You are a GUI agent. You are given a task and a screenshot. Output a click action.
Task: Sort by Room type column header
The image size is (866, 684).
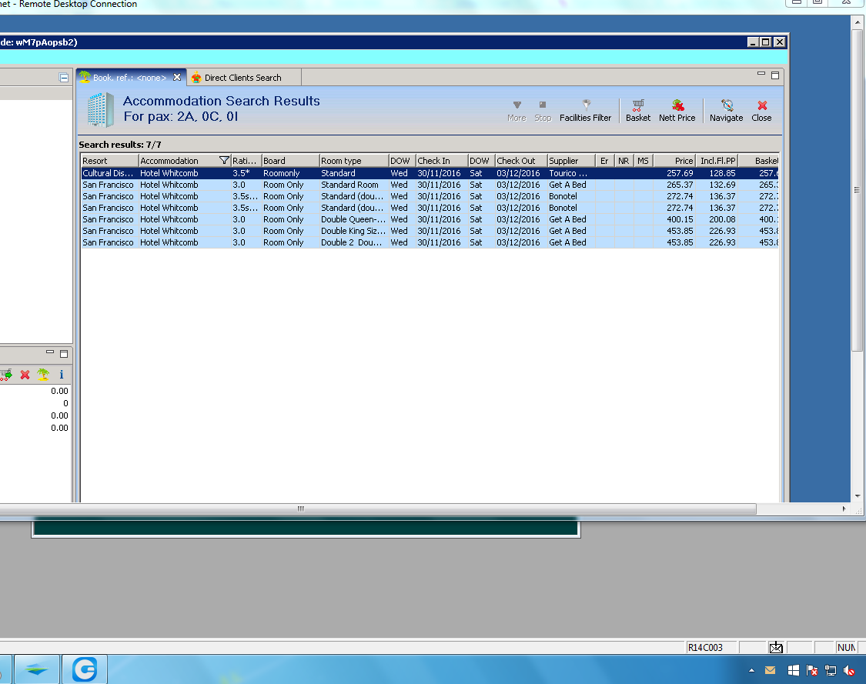353,161
